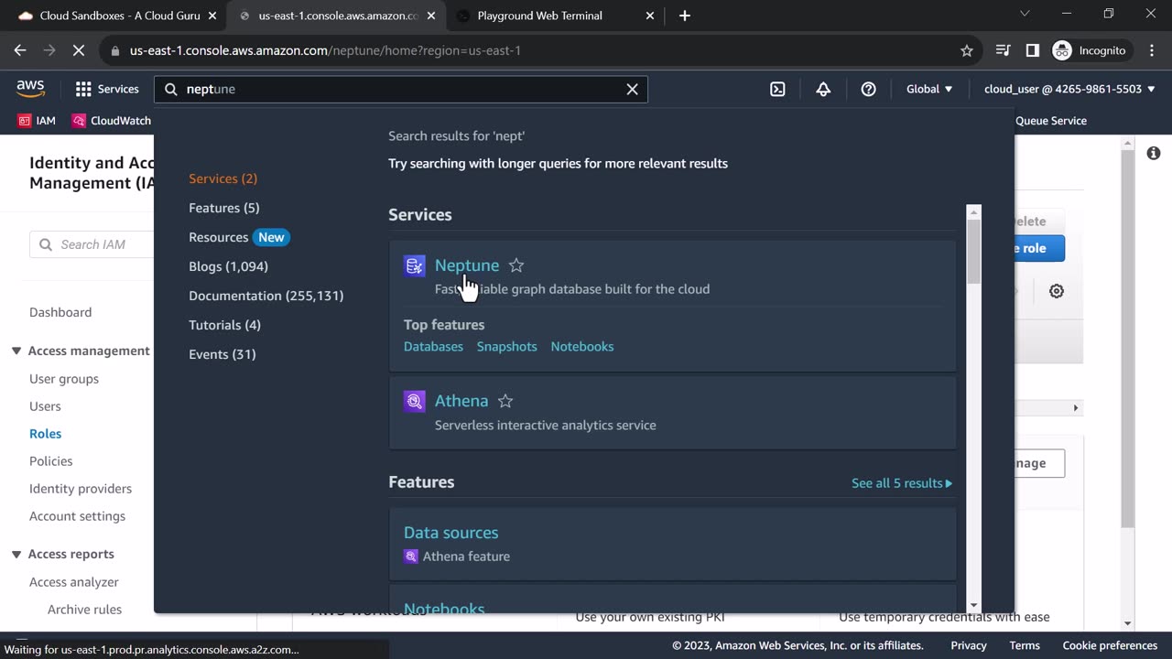This screenshot has height=659, width=1172.
Task: Clear the neptune search text
Action: pyautogui.click(x=632, y=89)
